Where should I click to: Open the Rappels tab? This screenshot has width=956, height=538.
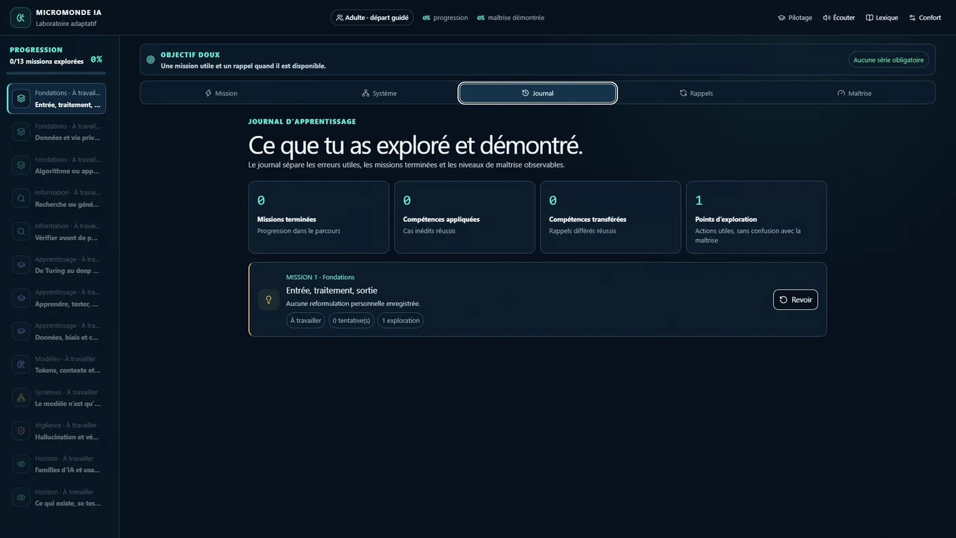[696, 94]
